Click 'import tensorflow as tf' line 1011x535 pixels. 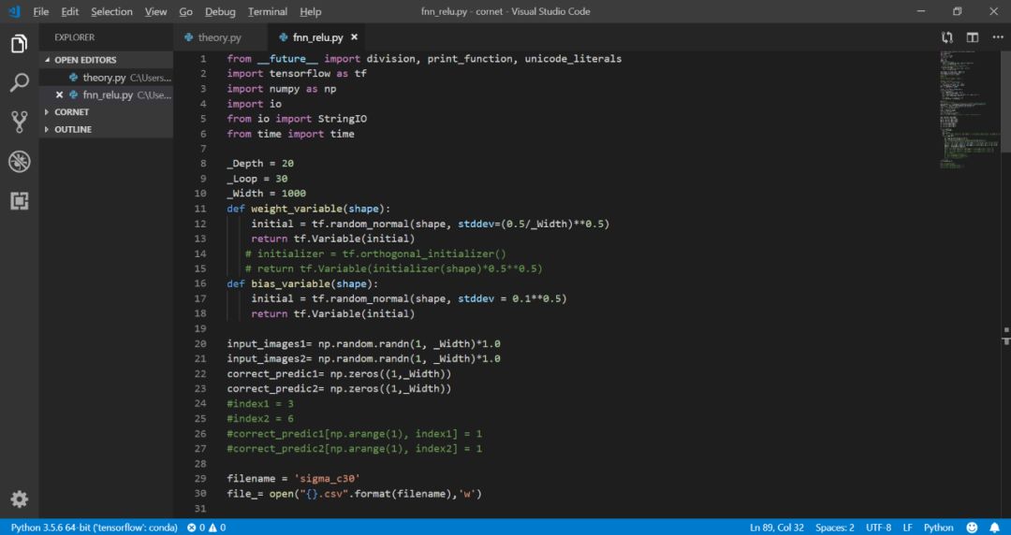297,74
